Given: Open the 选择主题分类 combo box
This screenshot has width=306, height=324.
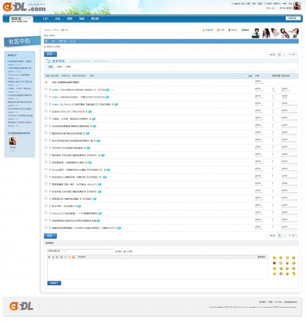Looking at the screenshot, I should (x=56, y=251).
